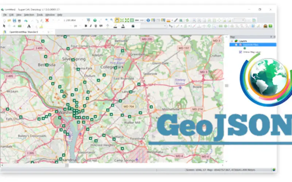Click the Print icon
292x182 pixels.
[19, 20]
